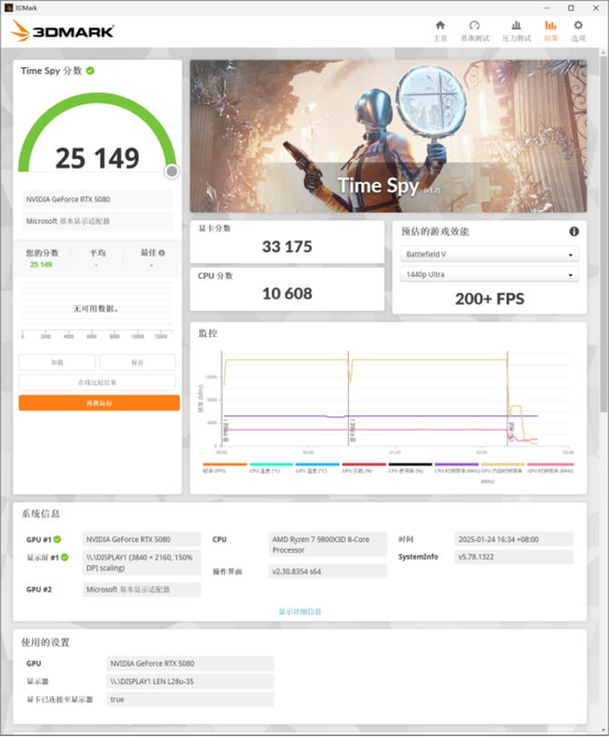The width and height of the screenshot is (609, 737).
Task: Click orange 再次运行 run again button
Action: [99, 403]
